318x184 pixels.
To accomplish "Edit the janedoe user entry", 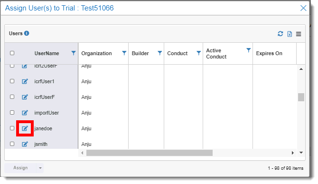I will pyautogui.click(x=25, y=128).
